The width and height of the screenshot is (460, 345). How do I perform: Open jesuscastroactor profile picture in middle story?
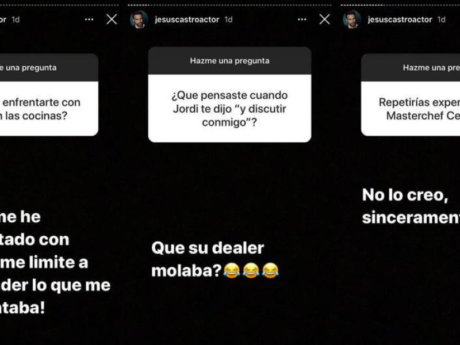pyautogui.click(x=139, y=20)
